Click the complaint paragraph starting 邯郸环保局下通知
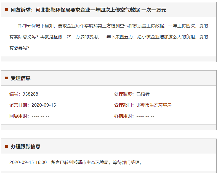 pos(109,37)
